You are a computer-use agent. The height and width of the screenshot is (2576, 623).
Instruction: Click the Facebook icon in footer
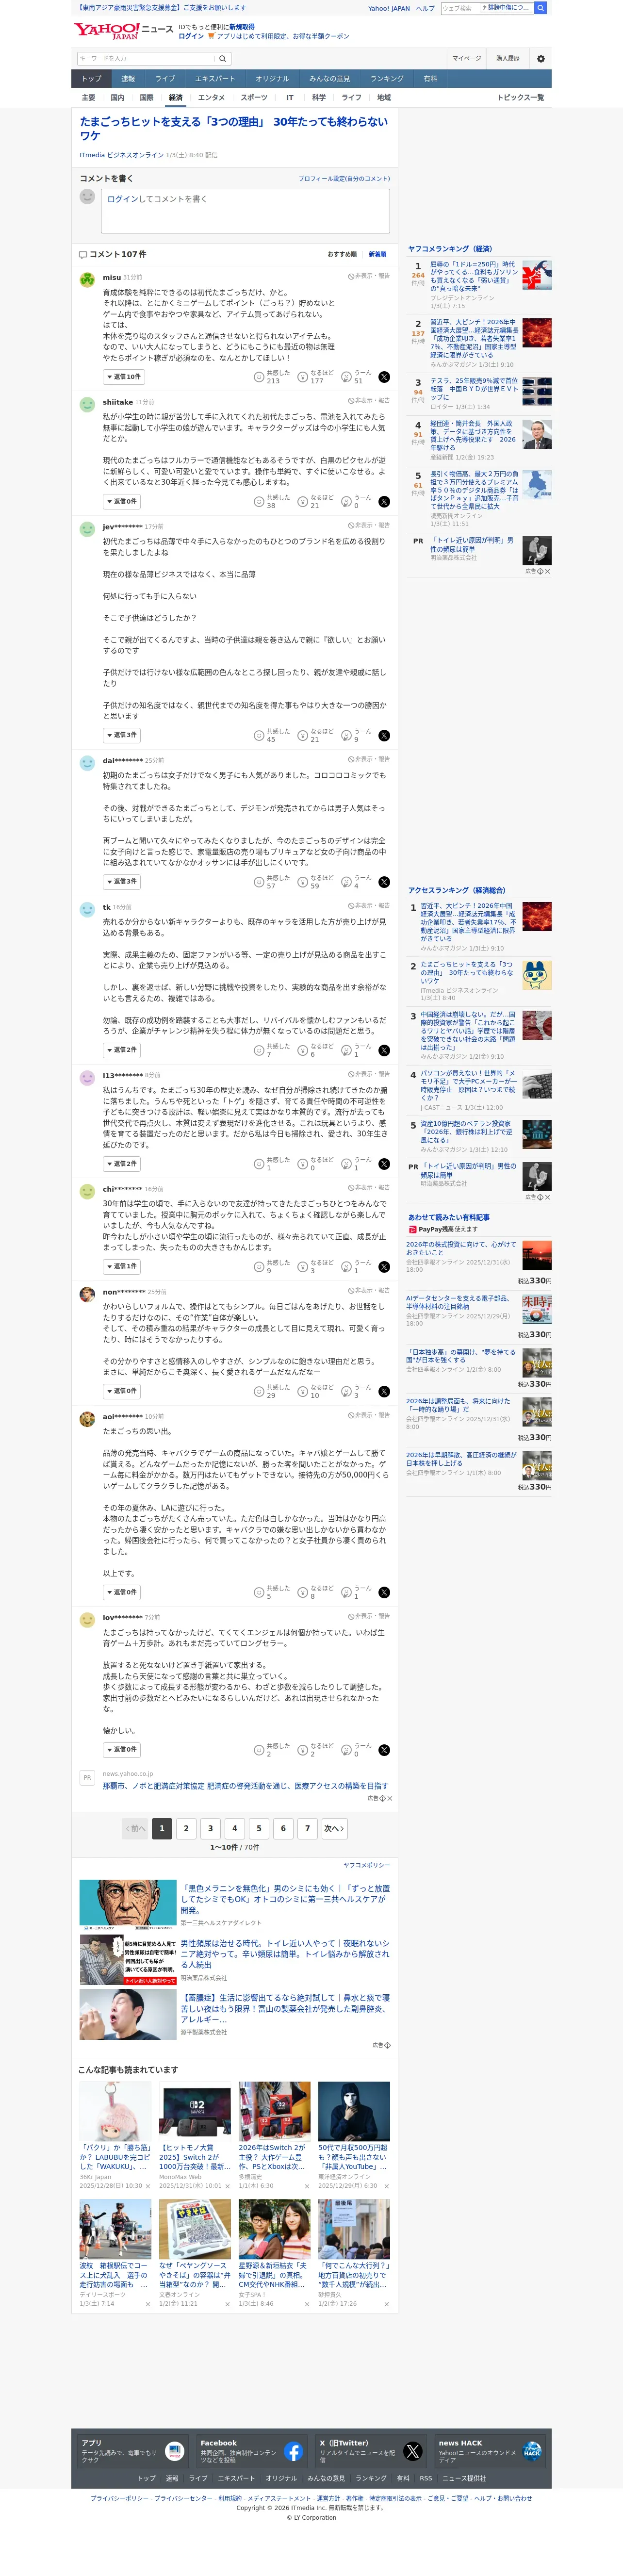(x=293, y=2451)
